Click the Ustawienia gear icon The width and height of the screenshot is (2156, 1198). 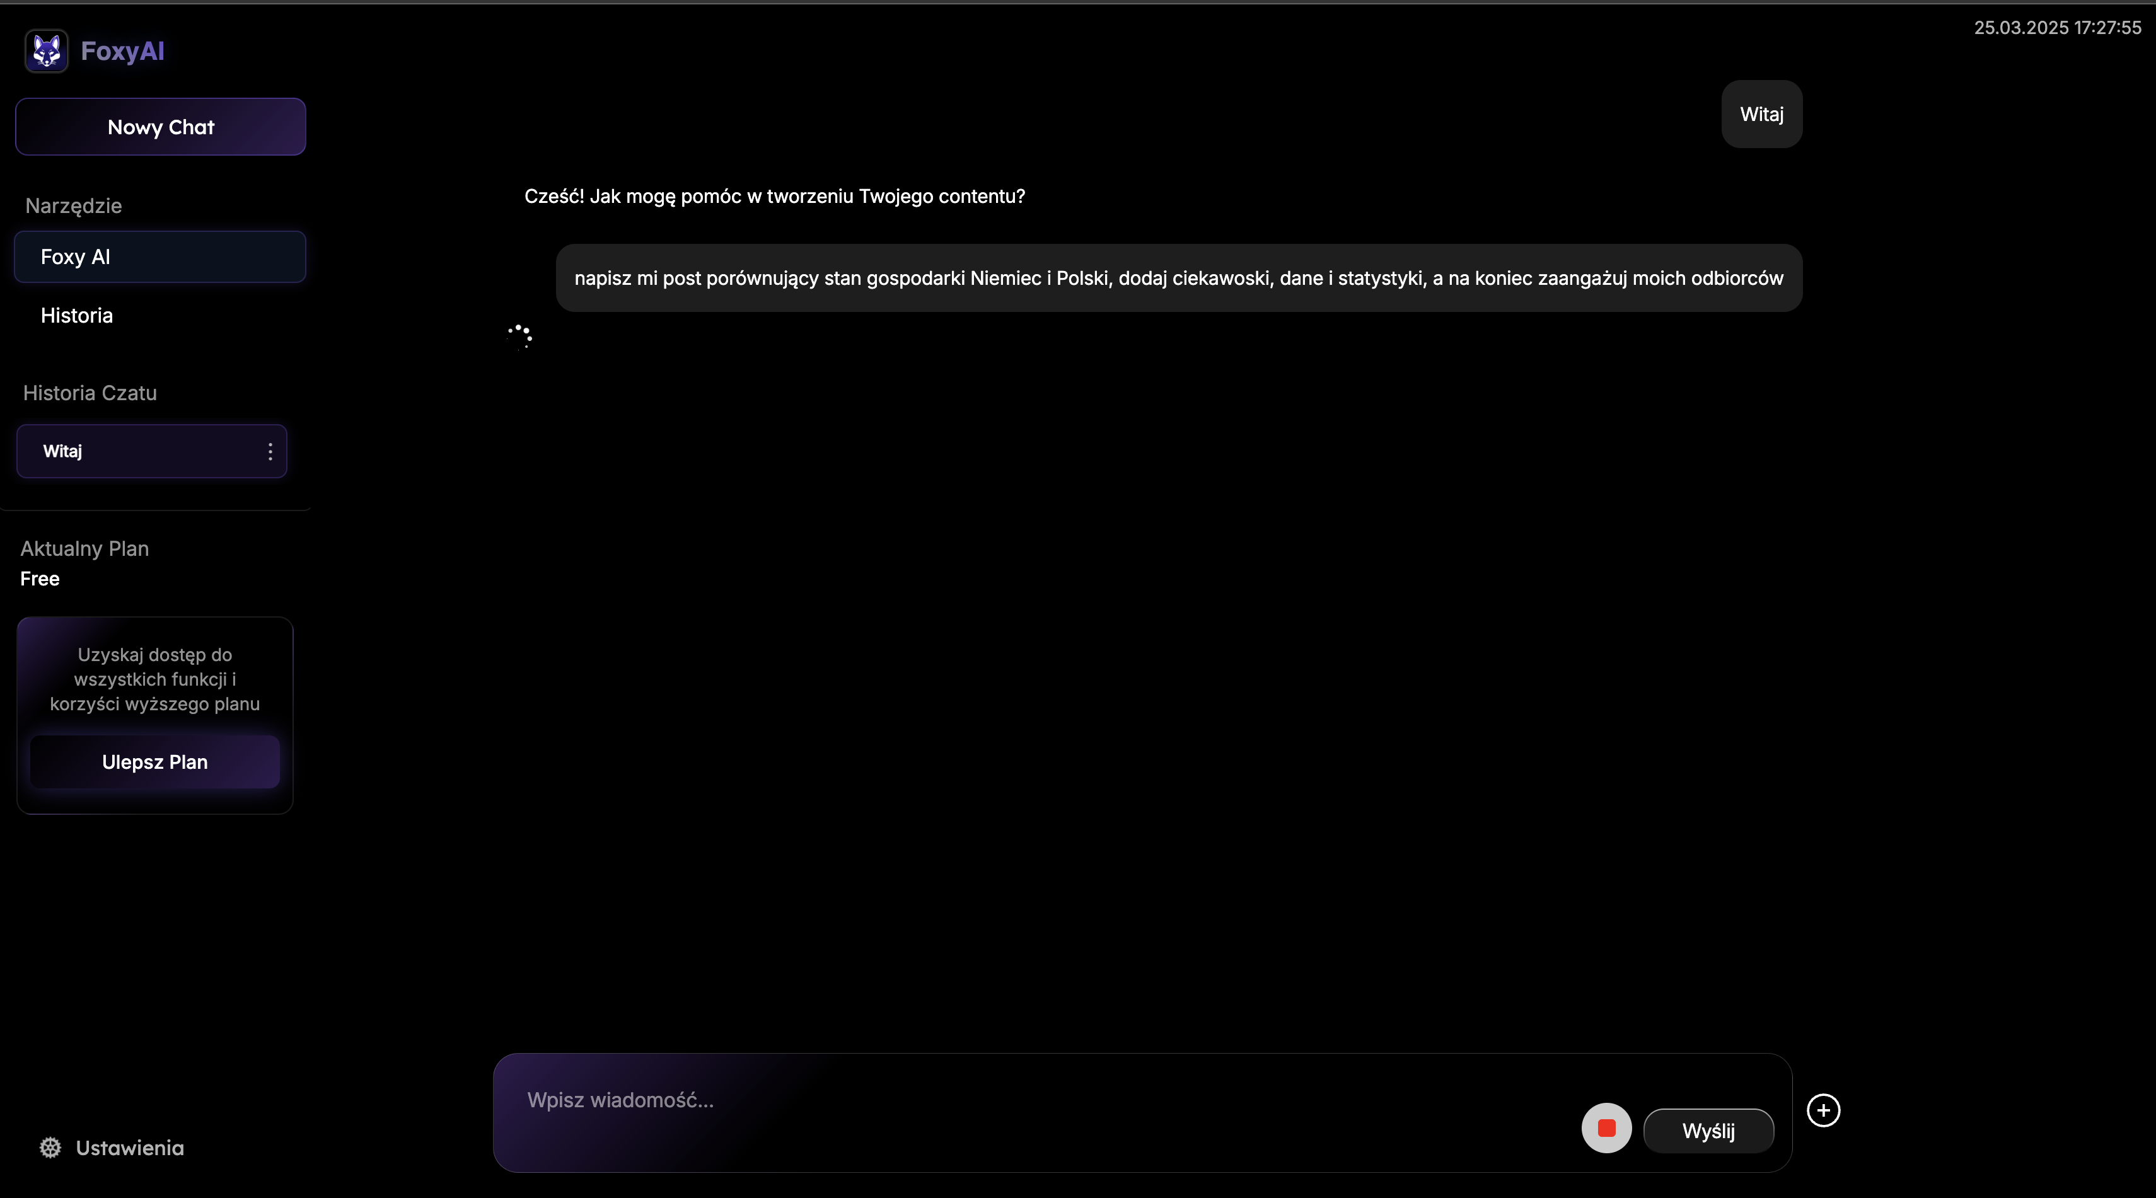pyautogui.click(x=50, y=1148)
